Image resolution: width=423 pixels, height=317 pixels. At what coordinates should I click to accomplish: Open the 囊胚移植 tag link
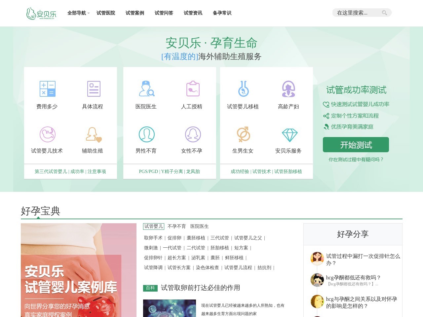[x=196, y=238]
